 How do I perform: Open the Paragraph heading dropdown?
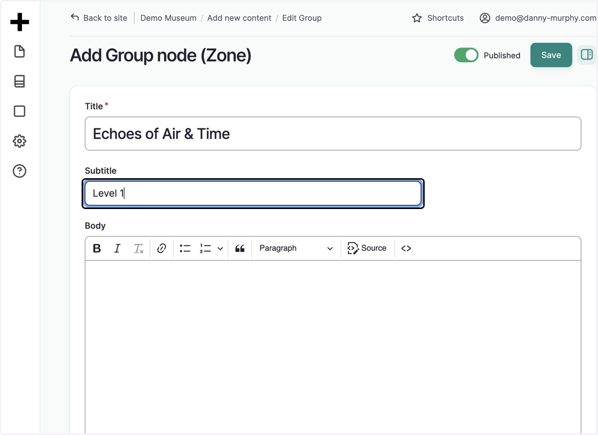[x=296, y=248]
